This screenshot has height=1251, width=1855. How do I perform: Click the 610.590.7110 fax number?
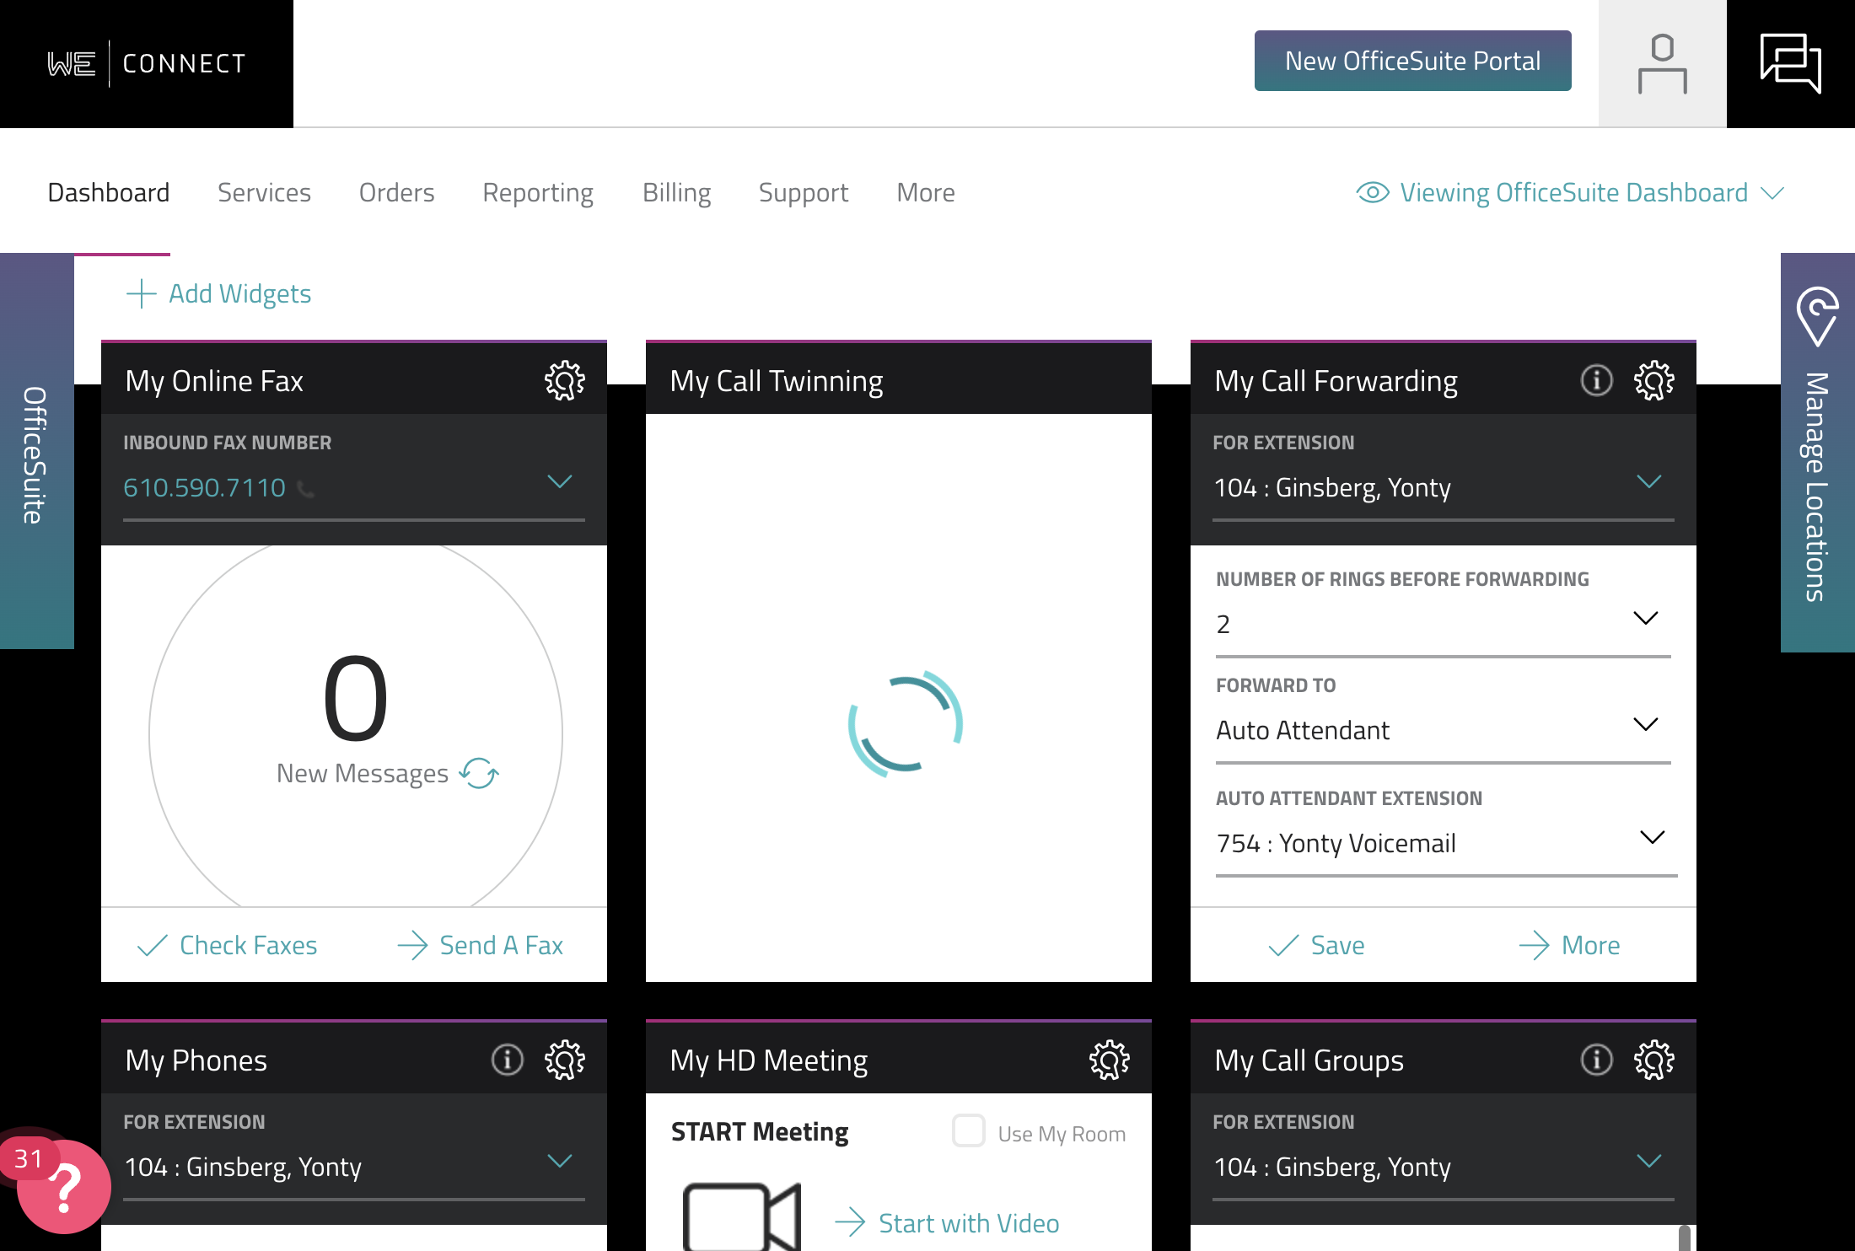pos(205,487)
